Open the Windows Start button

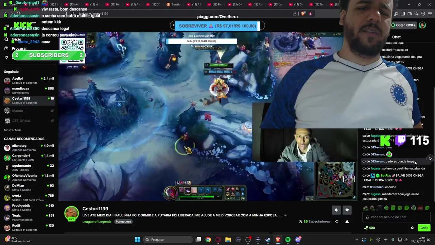click(x=137, y=240)
